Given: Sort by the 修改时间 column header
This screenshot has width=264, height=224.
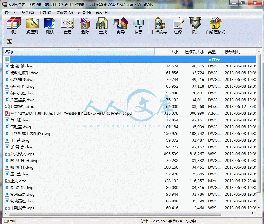Looking at the screenshot, I should point(239,52).
